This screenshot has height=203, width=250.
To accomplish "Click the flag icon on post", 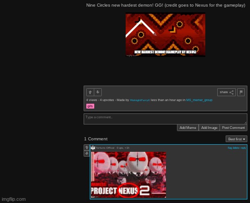I will coord(241,92).
